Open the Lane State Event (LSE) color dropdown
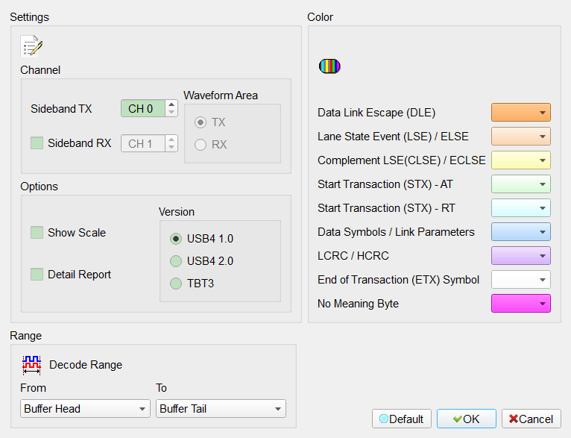This screenshot has height=438, width=571. pyautogui.click(x=521, y=137)
